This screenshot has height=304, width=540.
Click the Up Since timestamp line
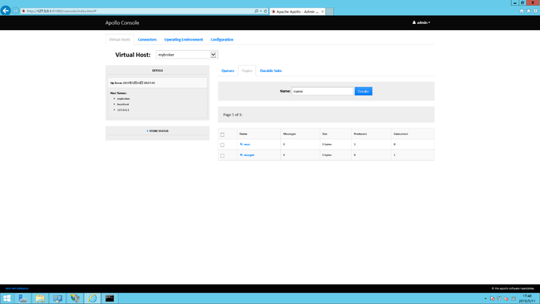pos(133,83)
